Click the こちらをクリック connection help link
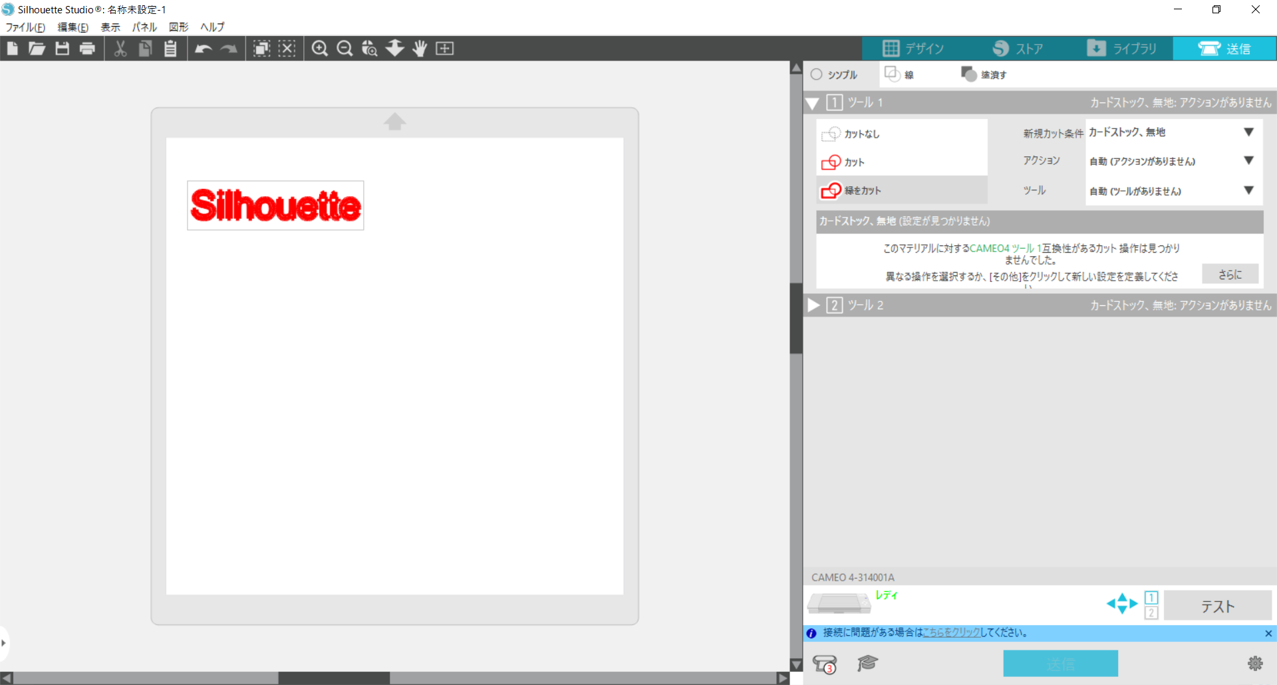This screenshot has width=1277, height=685. click(x=951, y=632)
